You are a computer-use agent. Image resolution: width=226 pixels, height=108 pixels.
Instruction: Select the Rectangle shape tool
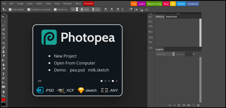[3, 87]
